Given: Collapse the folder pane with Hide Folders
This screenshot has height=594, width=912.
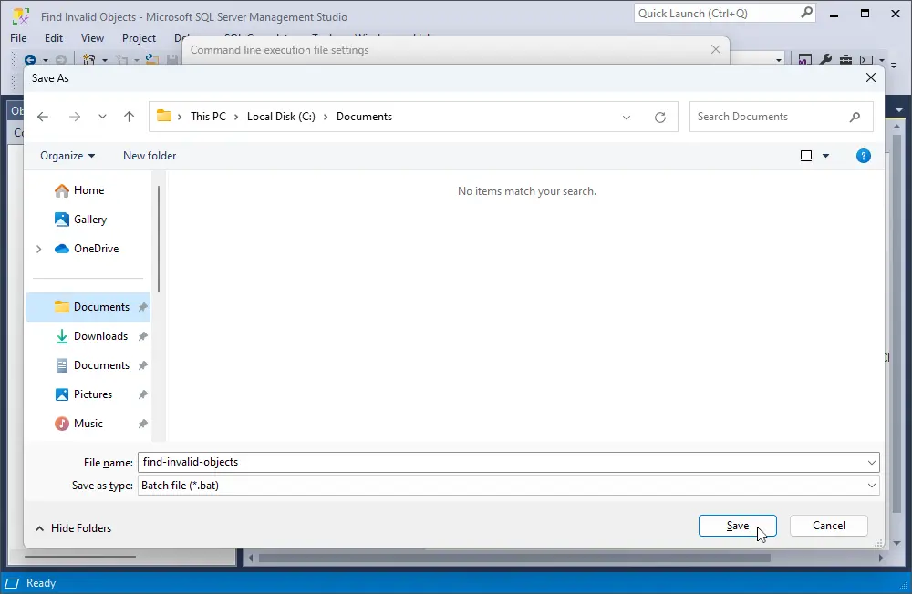Looking at the screenshot, I should tap(73, 528).
